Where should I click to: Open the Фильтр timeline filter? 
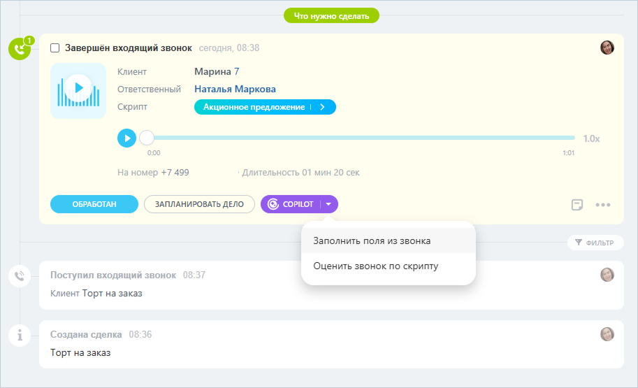tap(595, 243)
